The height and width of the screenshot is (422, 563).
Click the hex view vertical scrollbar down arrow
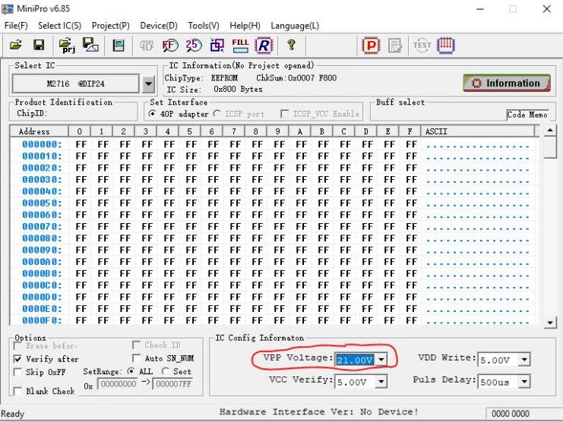coord(551,323)
